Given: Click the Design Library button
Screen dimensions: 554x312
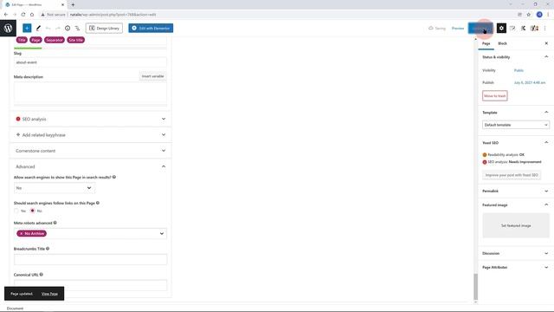Looking at the screenshot, I should pyautogui.click(x=104, y=28).
